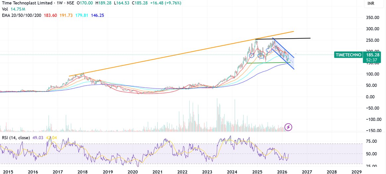Select the long orange rising trend line
The image size is (386, 174).
click(181, 54)
